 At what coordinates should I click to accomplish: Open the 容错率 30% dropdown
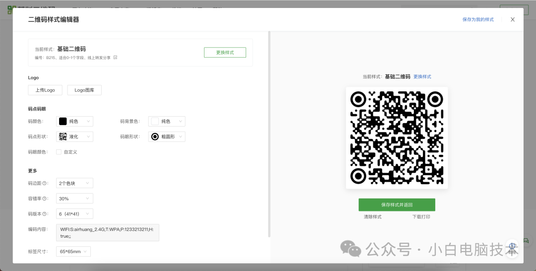74,199
